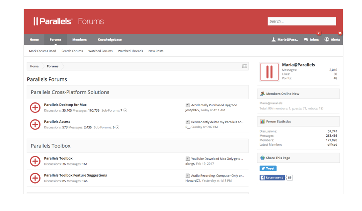Image resolution: width=362 pixels, height=211 pixels.
Task: Open the YouTube Download Max Only thread
Action: [x=217, y=159]
